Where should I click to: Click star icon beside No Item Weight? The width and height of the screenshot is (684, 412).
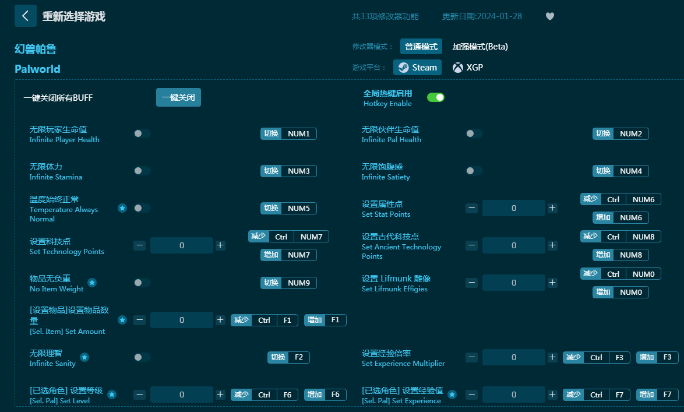(92, 283)
